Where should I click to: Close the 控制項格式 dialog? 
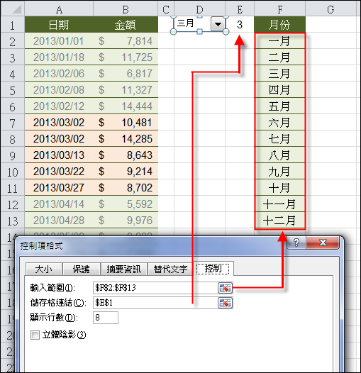(323, 243)
